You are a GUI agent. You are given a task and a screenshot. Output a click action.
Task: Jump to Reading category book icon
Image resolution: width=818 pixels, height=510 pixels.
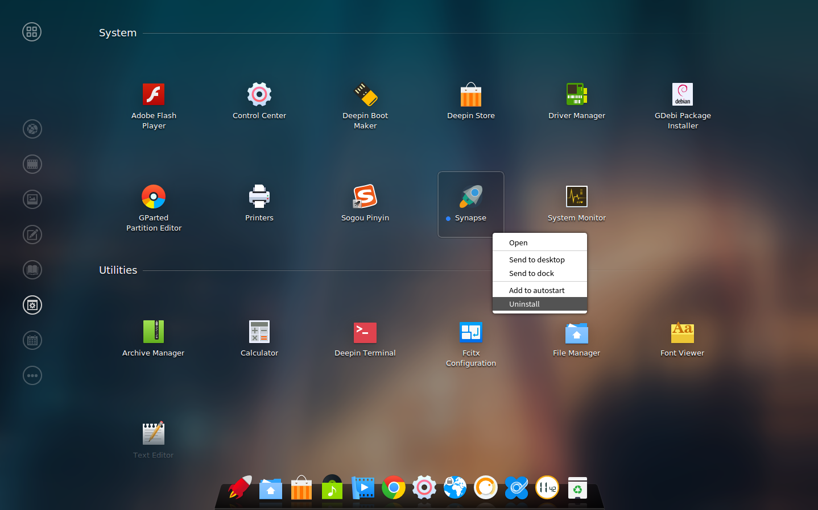click(32, 270)
